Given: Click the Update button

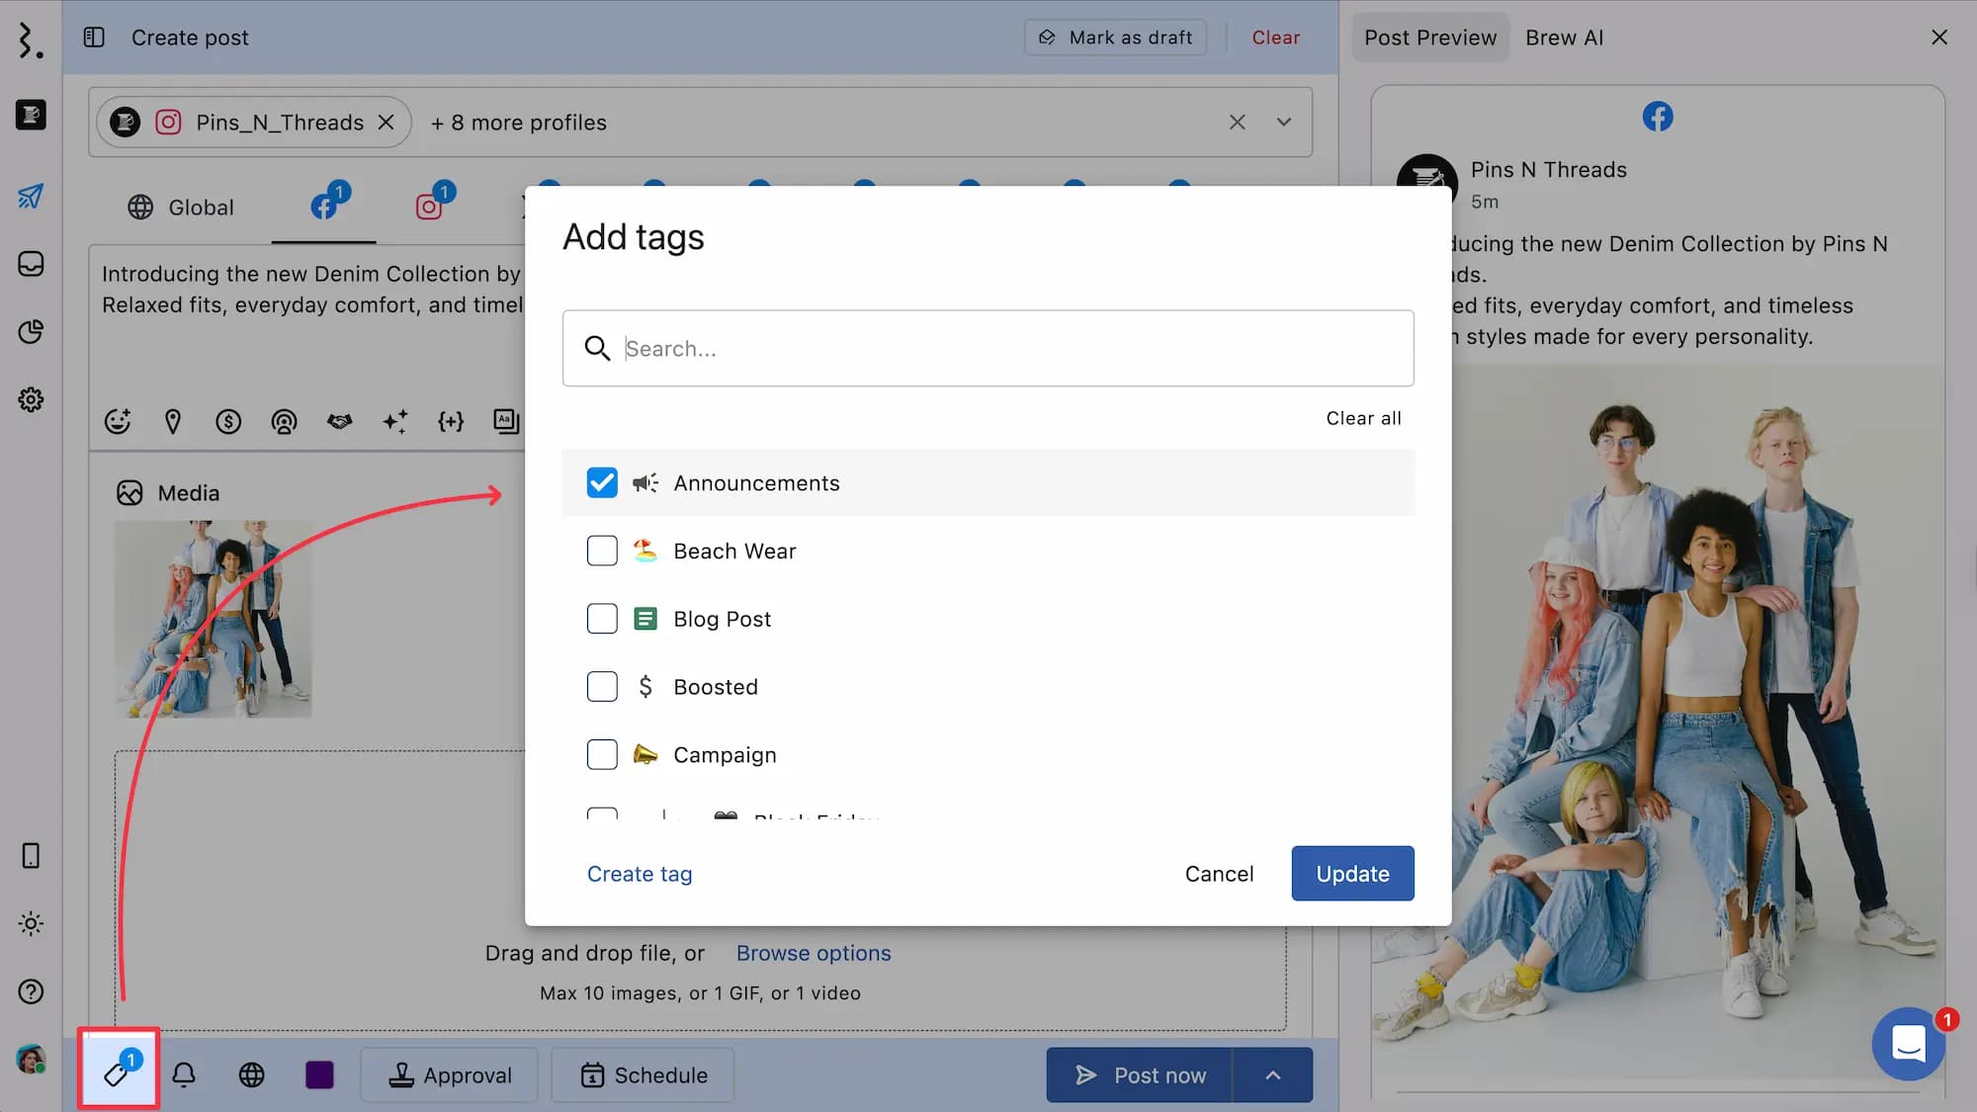Looking at the screenshot, I should (1352, 874).
